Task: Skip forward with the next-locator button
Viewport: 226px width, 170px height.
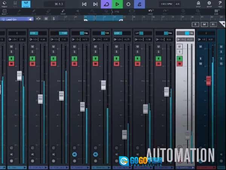Action: (x=95, y=4)
